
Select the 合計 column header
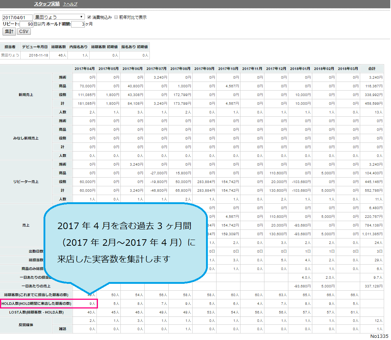click(x=372, y=69)
